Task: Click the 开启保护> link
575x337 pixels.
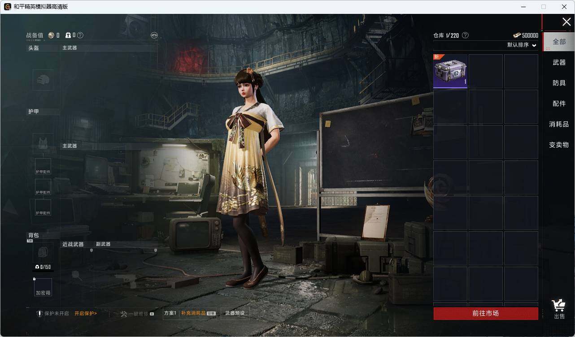Action: (86, 313)
